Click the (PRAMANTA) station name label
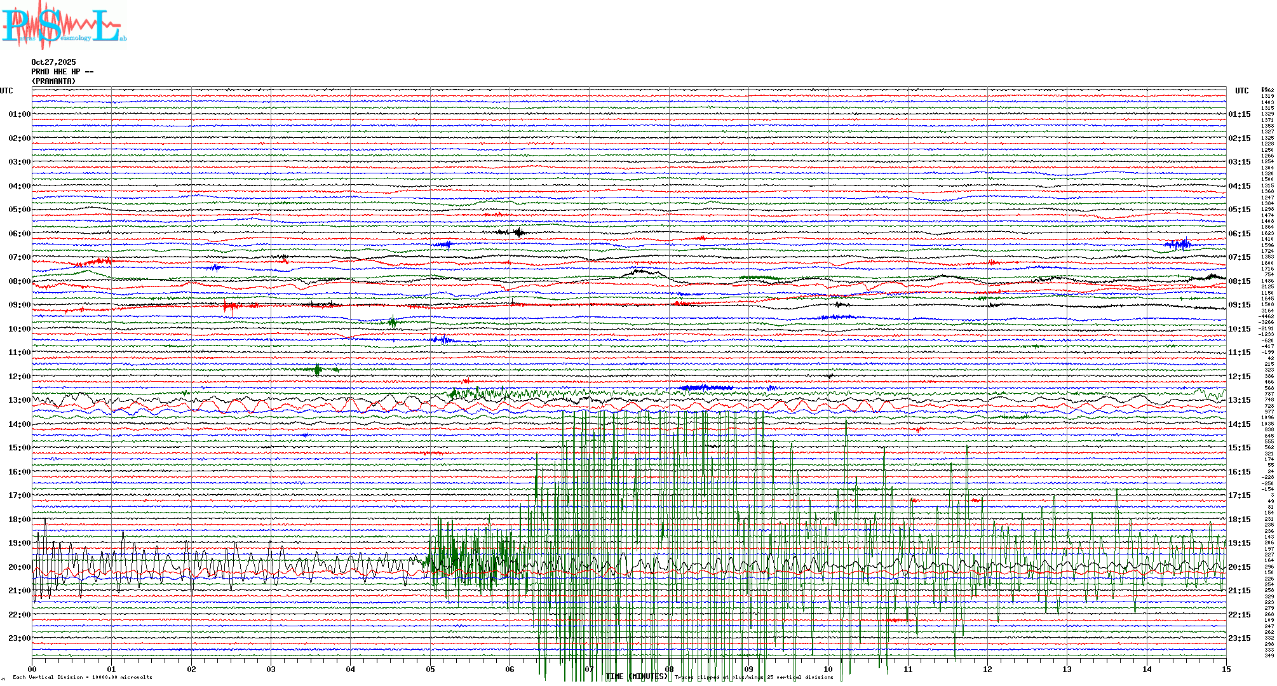Image resolution: width=1277 pixels, height=686 pixels. (53, 81)
